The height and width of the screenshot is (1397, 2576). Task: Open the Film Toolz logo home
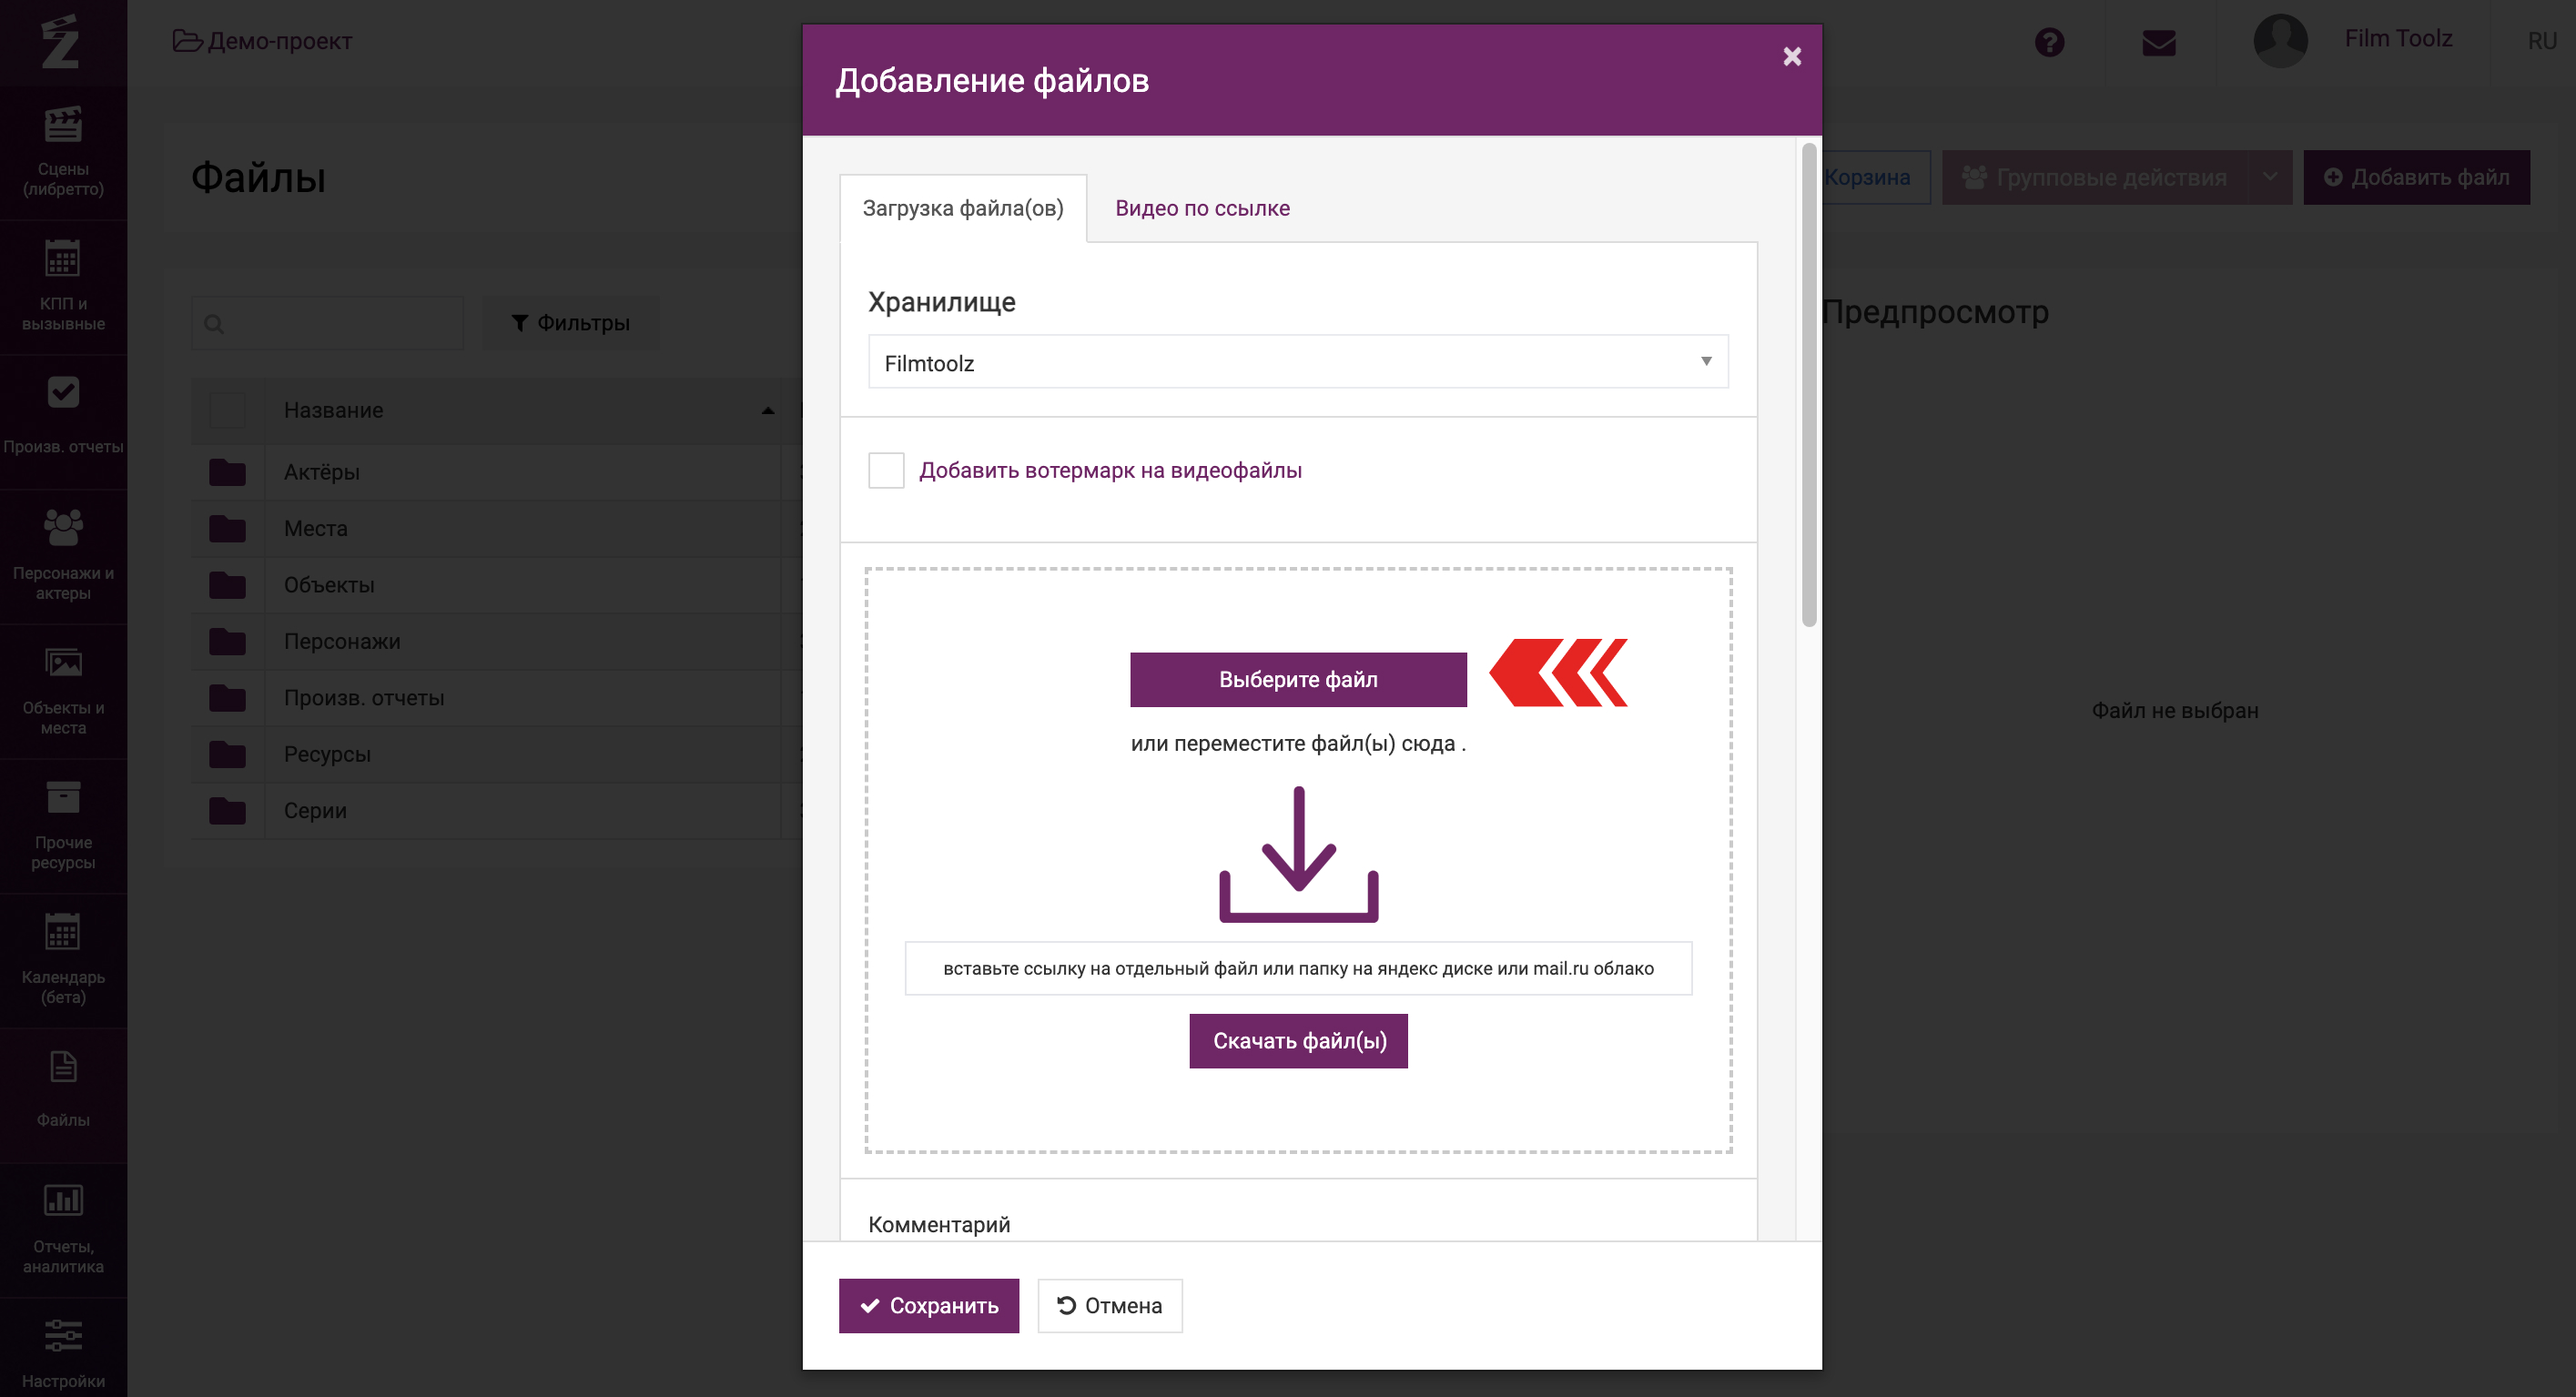coord(61,41)
